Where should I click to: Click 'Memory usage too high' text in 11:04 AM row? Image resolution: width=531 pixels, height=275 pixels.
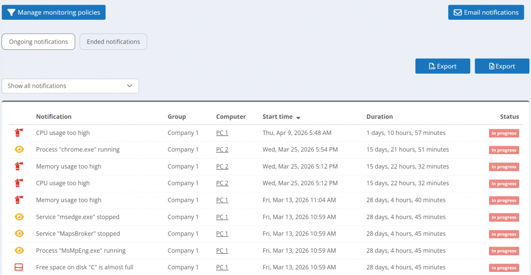[69, 200]
